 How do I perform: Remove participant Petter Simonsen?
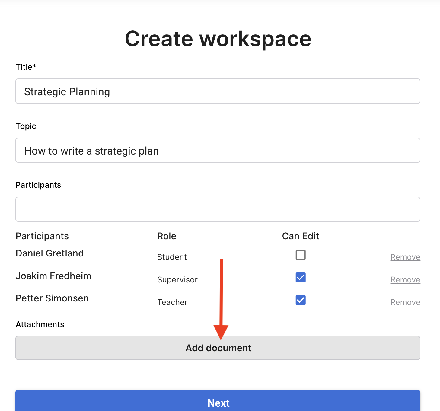tap(405, 302)
